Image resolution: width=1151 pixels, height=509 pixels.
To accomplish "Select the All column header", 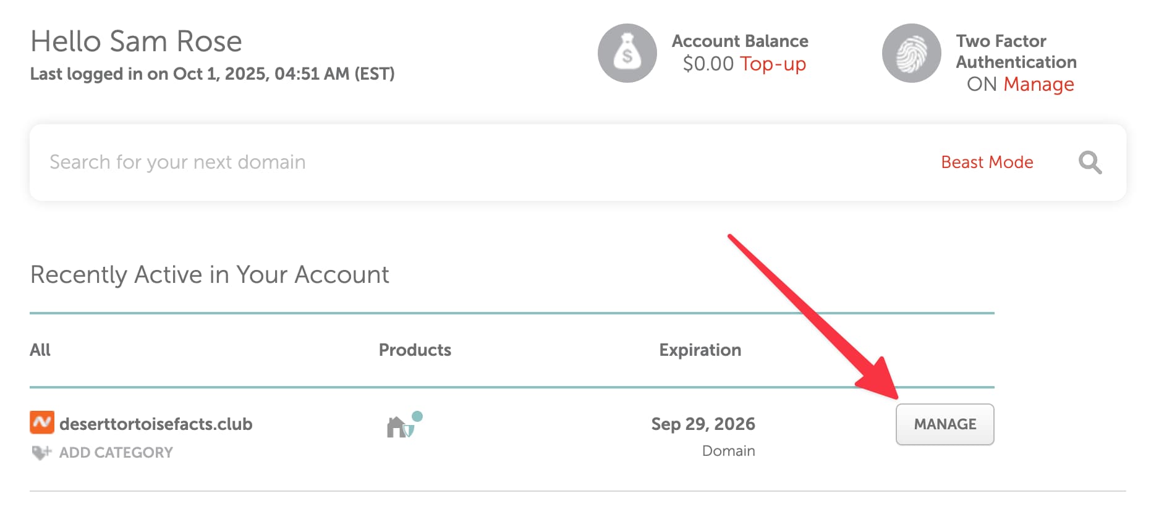I will 40,350.
